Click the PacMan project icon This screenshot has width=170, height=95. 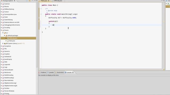(x=3, y=88)
